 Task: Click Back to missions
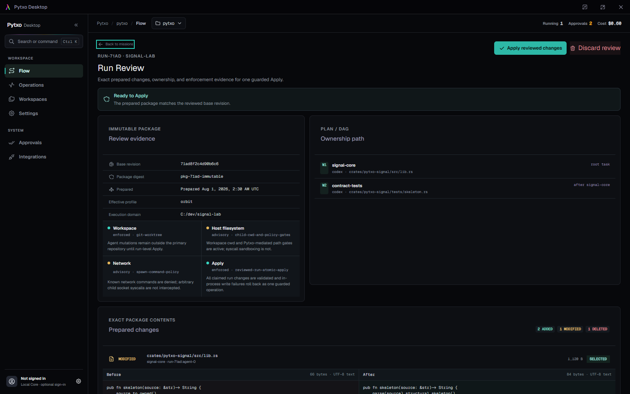click(115, 44)
